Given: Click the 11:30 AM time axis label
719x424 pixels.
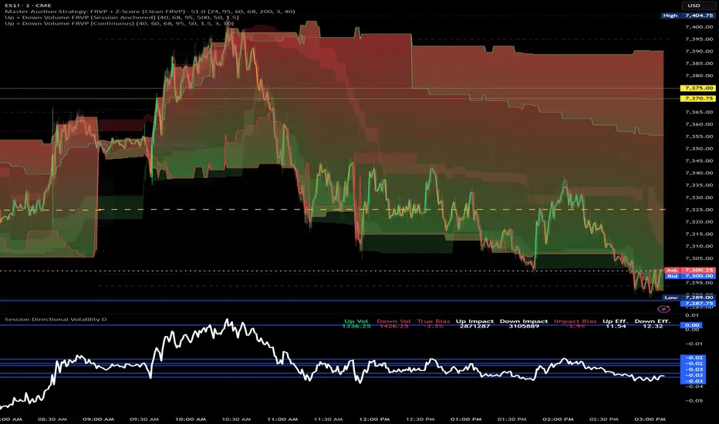Looking at the screenshot, I should click(329, 419).
